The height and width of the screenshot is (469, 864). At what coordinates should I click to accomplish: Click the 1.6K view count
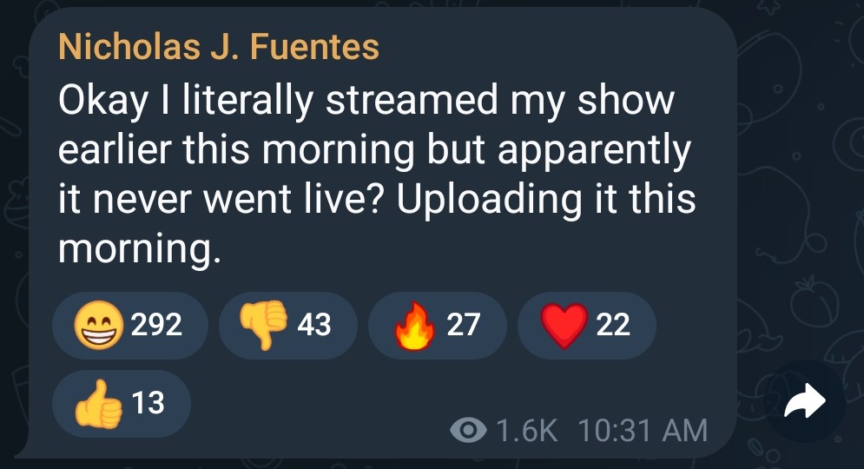tap(528, 430)
